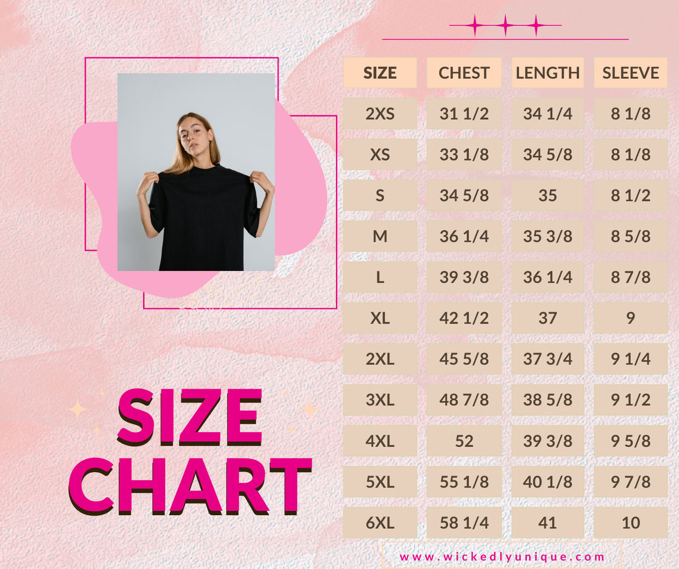
Task: Click the 2XS size cell
Action: [380, 114]
